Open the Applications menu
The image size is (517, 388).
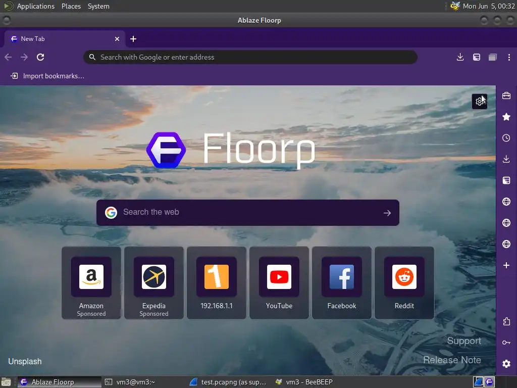point(36,6)
